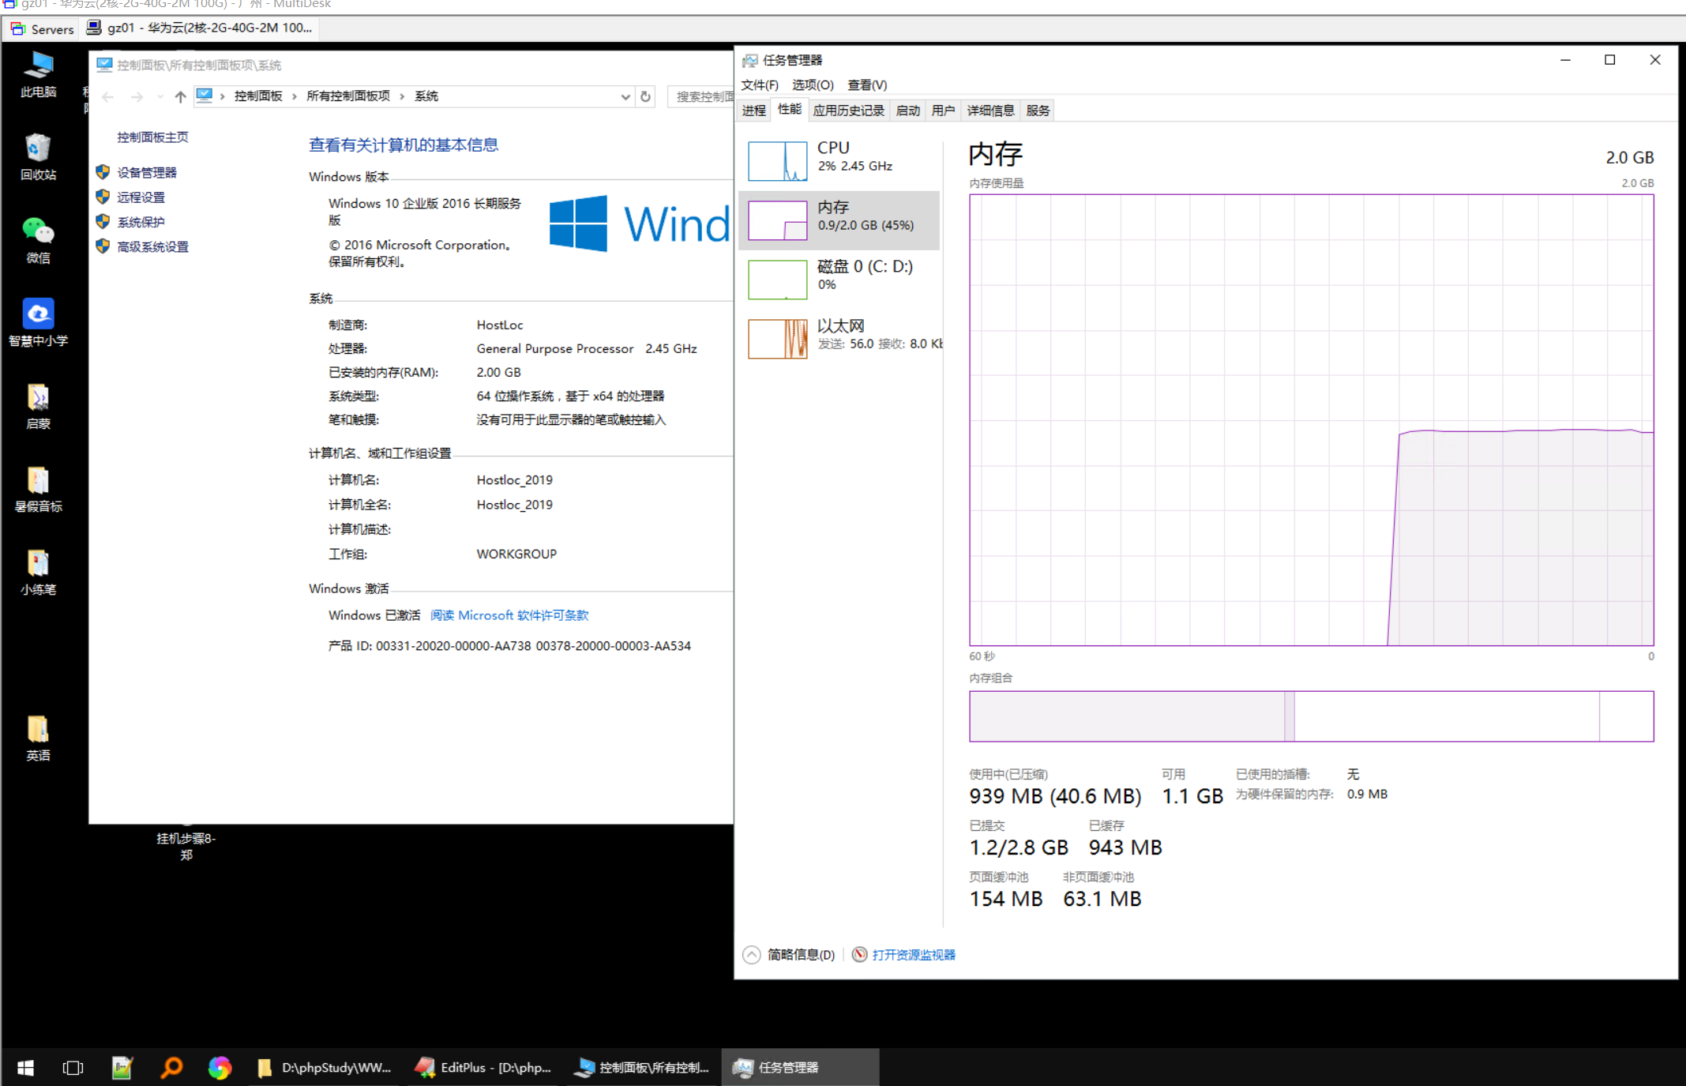Viewport: 1686px width, 1086px height.
Task: Select the 以太网 network graph
Action: [x=778, y=338]
